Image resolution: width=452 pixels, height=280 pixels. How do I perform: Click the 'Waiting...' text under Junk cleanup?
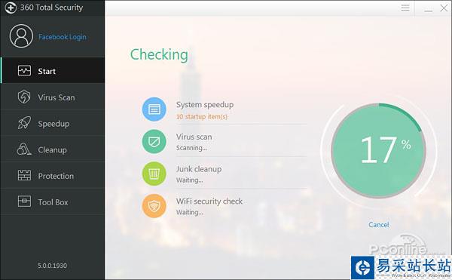[x=189, y=180]
